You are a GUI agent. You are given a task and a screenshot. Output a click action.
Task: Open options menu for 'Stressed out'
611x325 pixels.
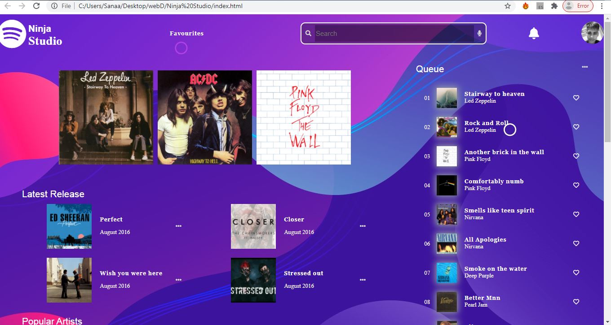pyautogui.click(x=362, y=280)
